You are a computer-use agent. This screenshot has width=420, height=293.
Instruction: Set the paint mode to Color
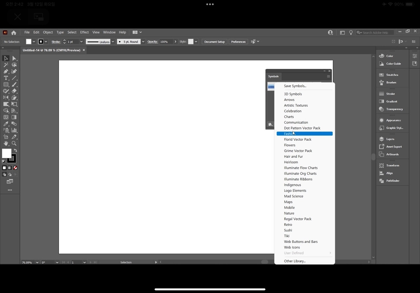[4, 168]
